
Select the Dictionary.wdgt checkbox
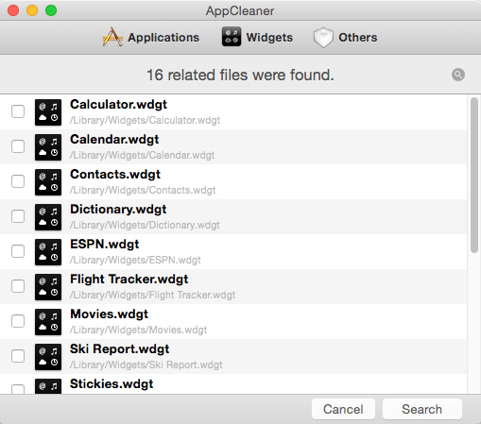(x=18, y=216)
